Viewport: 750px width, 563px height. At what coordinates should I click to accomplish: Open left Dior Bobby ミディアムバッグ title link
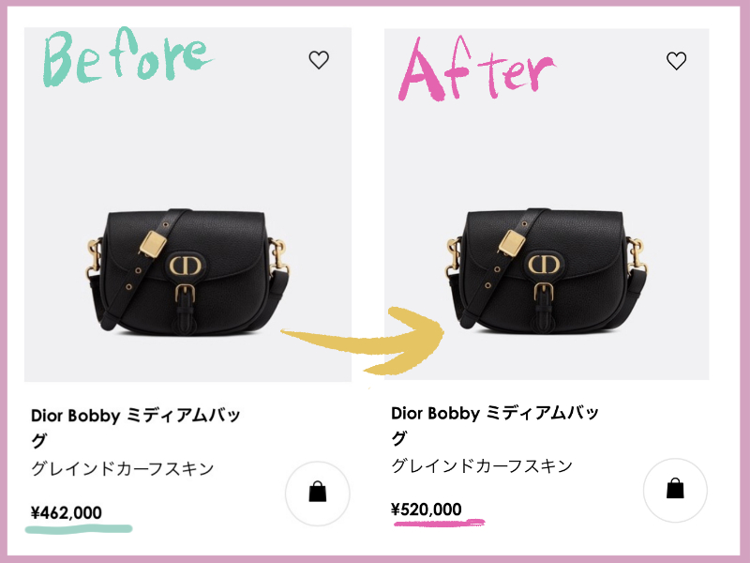[135, 428]
